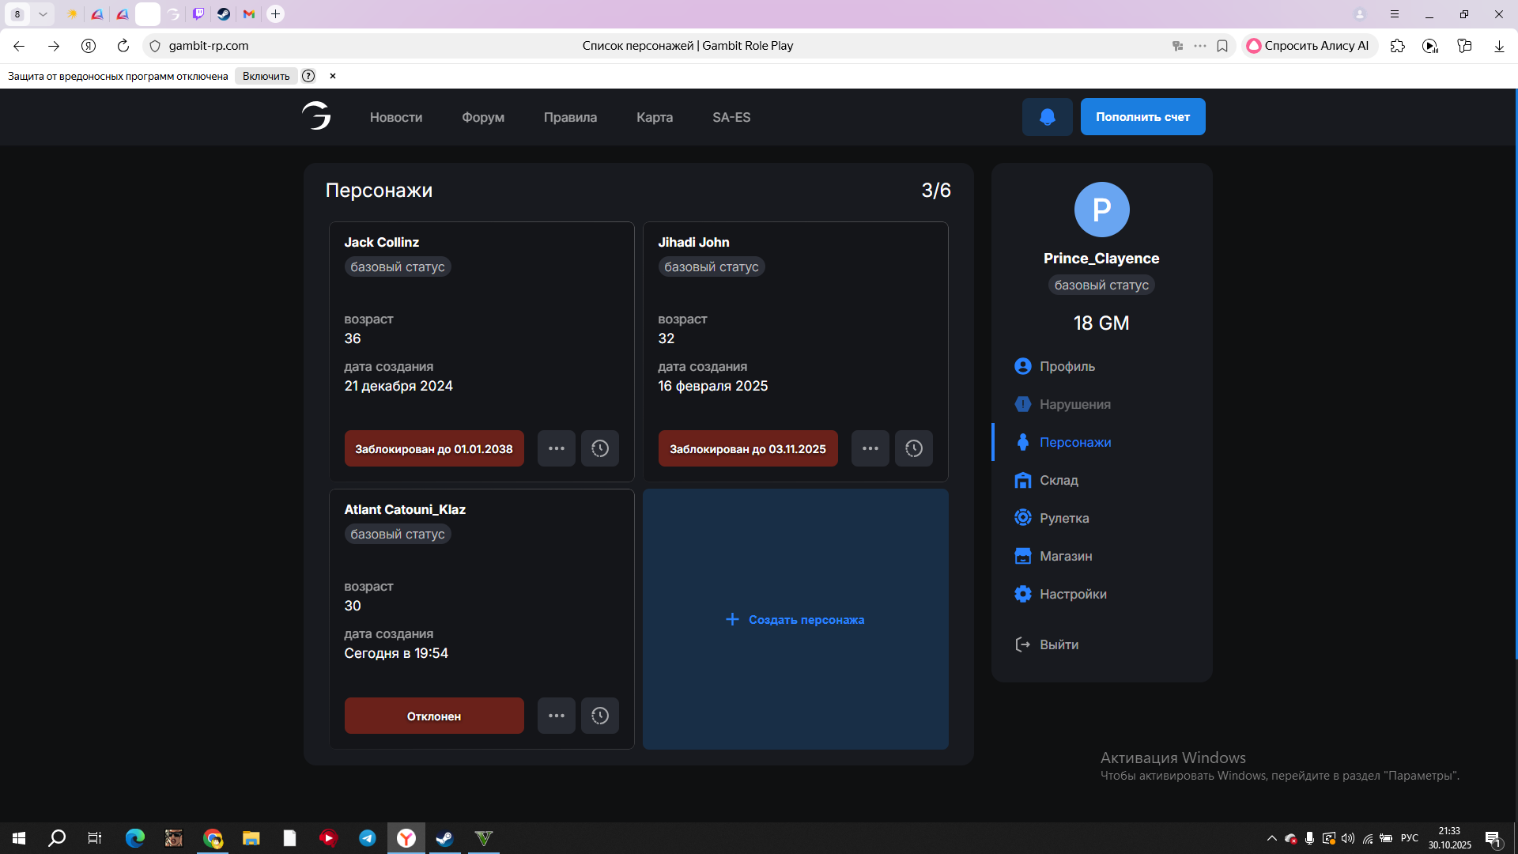Click the Пополнить счет button
The image size is (1518, 854).
point(1142,117)
